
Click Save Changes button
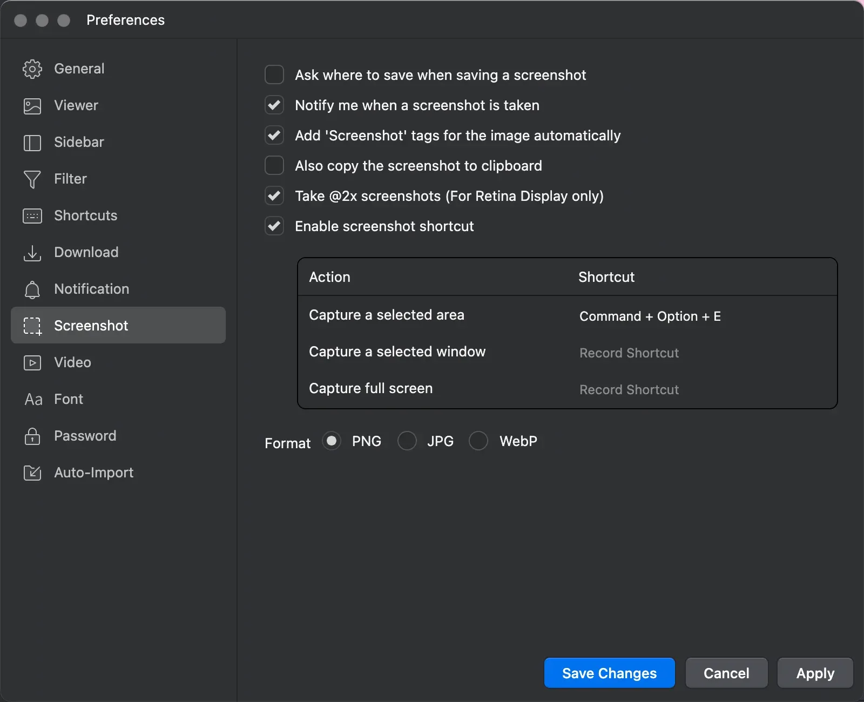pyautogui.click(x=610, y=673)
